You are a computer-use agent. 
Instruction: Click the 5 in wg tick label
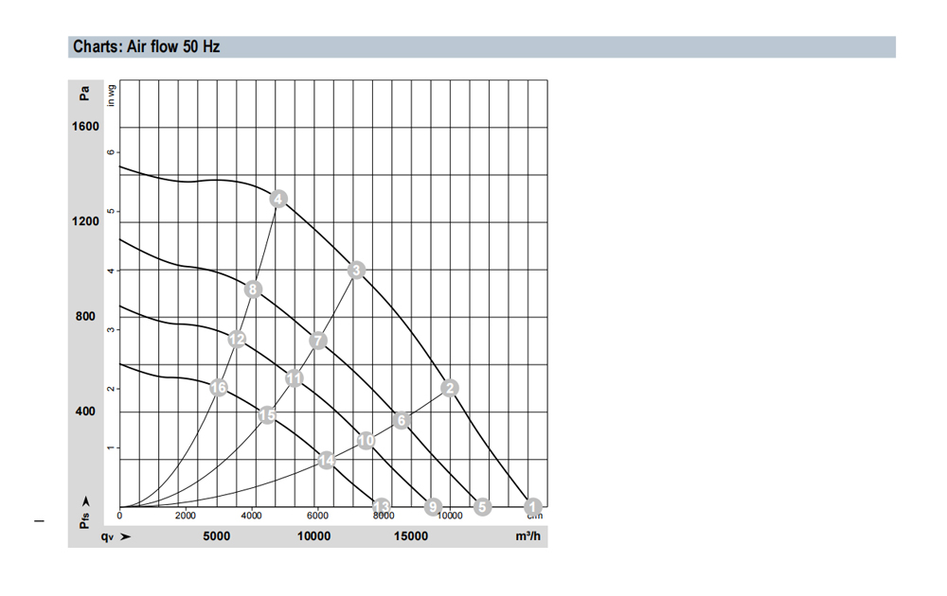(111, 211)
